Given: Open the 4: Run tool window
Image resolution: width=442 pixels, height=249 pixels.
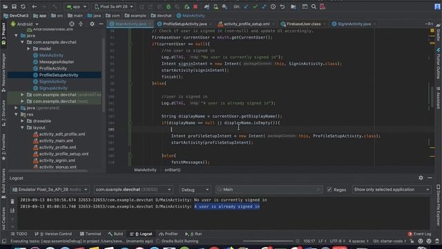Looking at the screenshot, I should 193,234.
